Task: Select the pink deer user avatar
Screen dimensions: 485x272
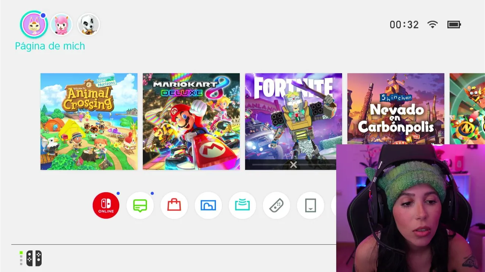Action: point(61,25)
